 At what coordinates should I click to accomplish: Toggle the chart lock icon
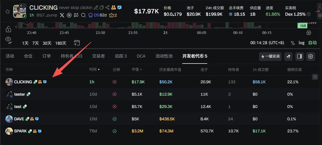click(8, 29)
